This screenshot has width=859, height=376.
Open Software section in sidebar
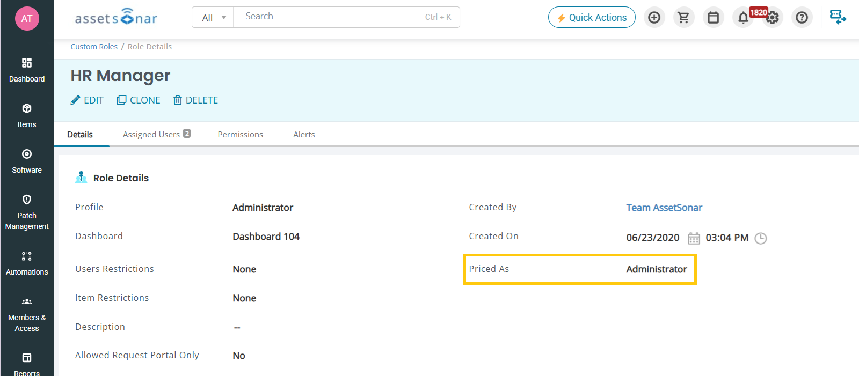(x=27, y=161)
